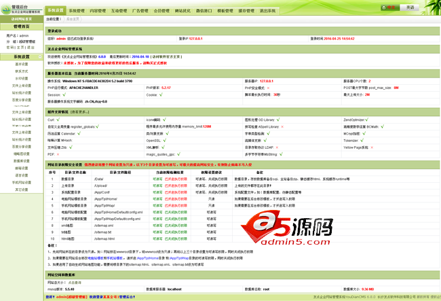Click the green checkmark beside Session
The width and height of the screenshot is (441, 301).
64,95
